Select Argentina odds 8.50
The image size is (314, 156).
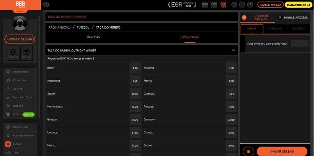tap(135, 81)
